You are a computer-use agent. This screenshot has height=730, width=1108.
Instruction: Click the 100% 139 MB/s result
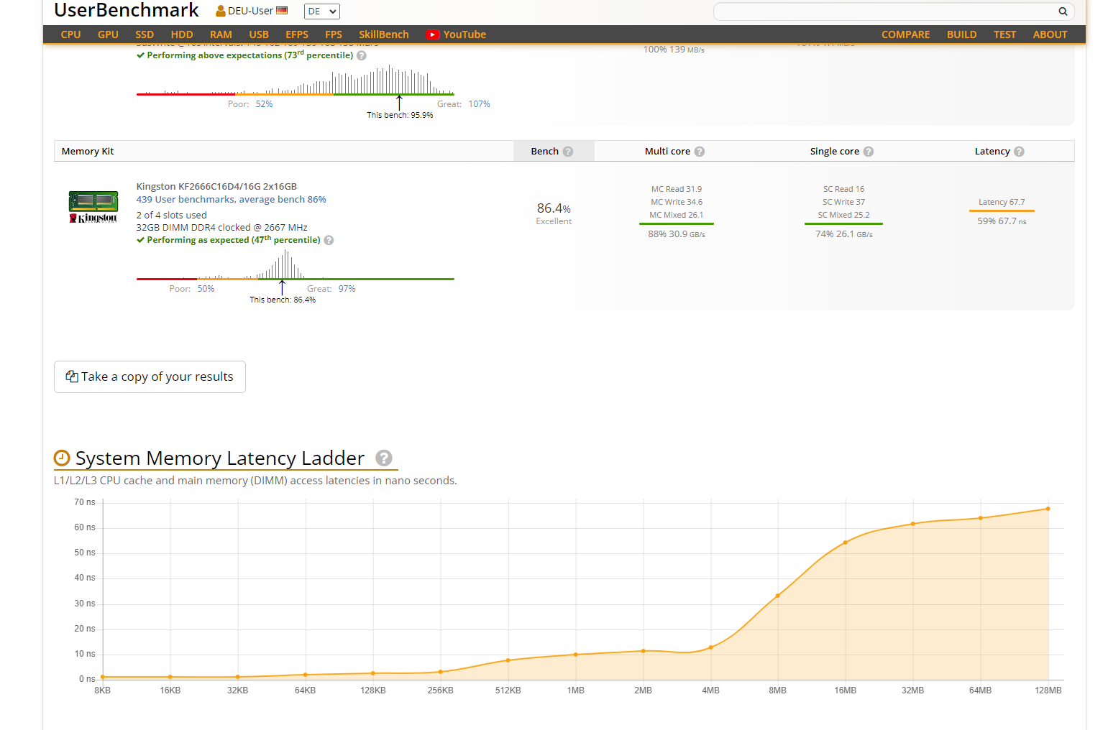click(674, 50)
